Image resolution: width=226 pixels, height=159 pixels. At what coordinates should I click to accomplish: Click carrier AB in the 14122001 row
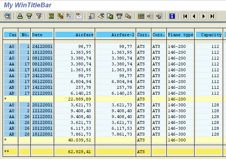[x=10, y=87]
